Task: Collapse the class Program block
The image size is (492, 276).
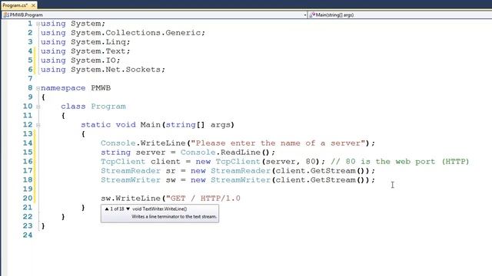Action: pyautogui.click(x=38, y=107)
